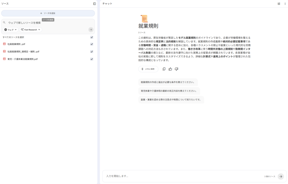This screenshot has width=288, height=184.
Task: Open the ウェブ source type dropdown
Action: click(10, 29)
